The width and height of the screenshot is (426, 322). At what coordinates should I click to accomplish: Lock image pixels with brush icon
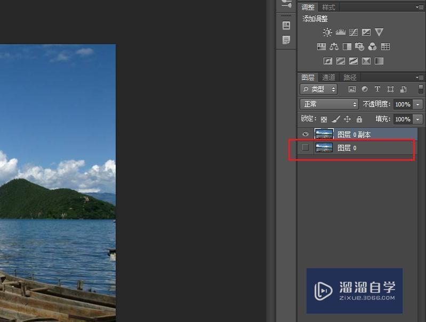[x=336, y=119]
